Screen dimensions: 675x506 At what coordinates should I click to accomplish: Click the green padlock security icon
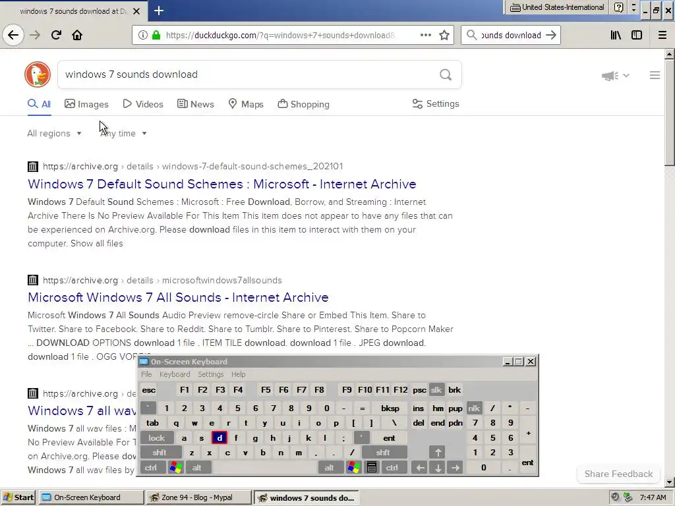(156, 36)
